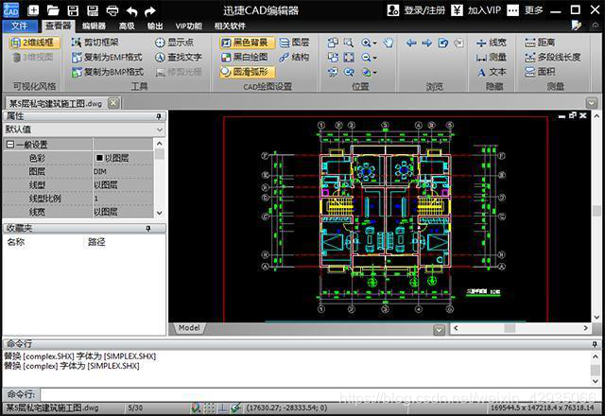Toggle the 黑色背景 black background option

[247, 42]
